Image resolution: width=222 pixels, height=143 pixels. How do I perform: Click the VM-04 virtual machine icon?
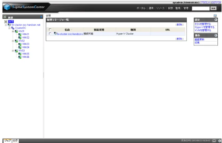[x=20, y=47]
